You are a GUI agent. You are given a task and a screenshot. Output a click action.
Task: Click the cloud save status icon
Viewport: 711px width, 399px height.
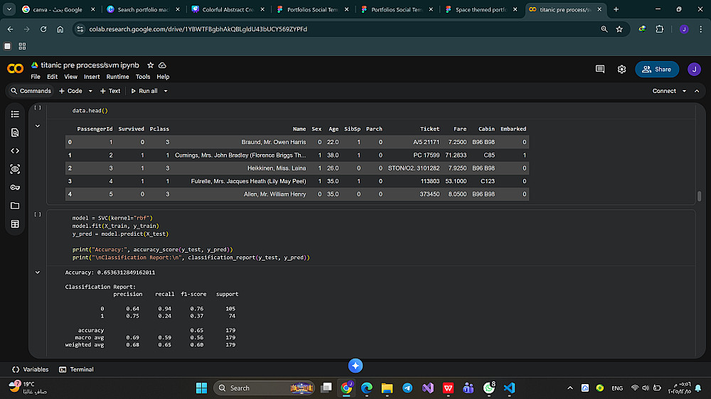click(162, 65)
